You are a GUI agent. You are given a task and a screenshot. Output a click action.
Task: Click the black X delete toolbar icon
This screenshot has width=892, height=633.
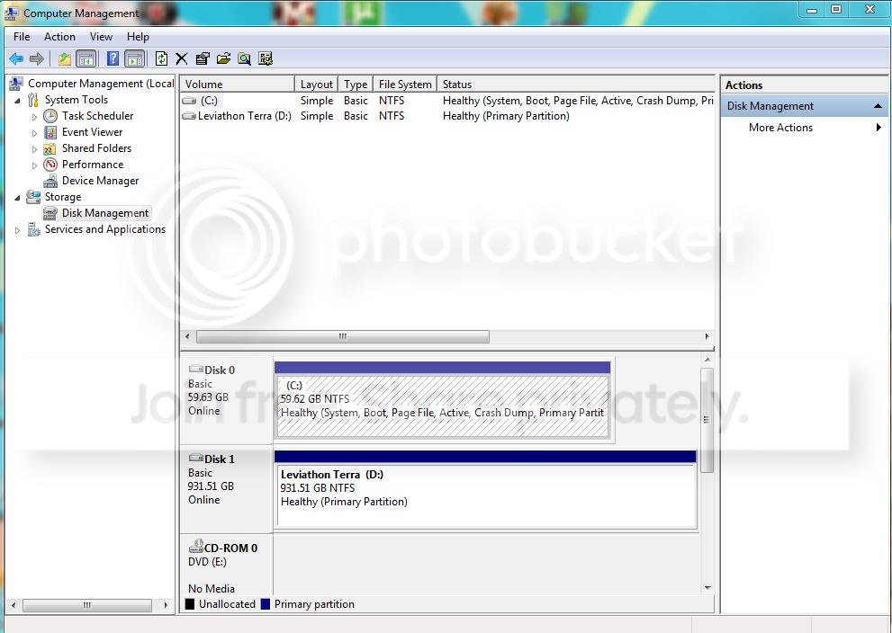(182, 58)
